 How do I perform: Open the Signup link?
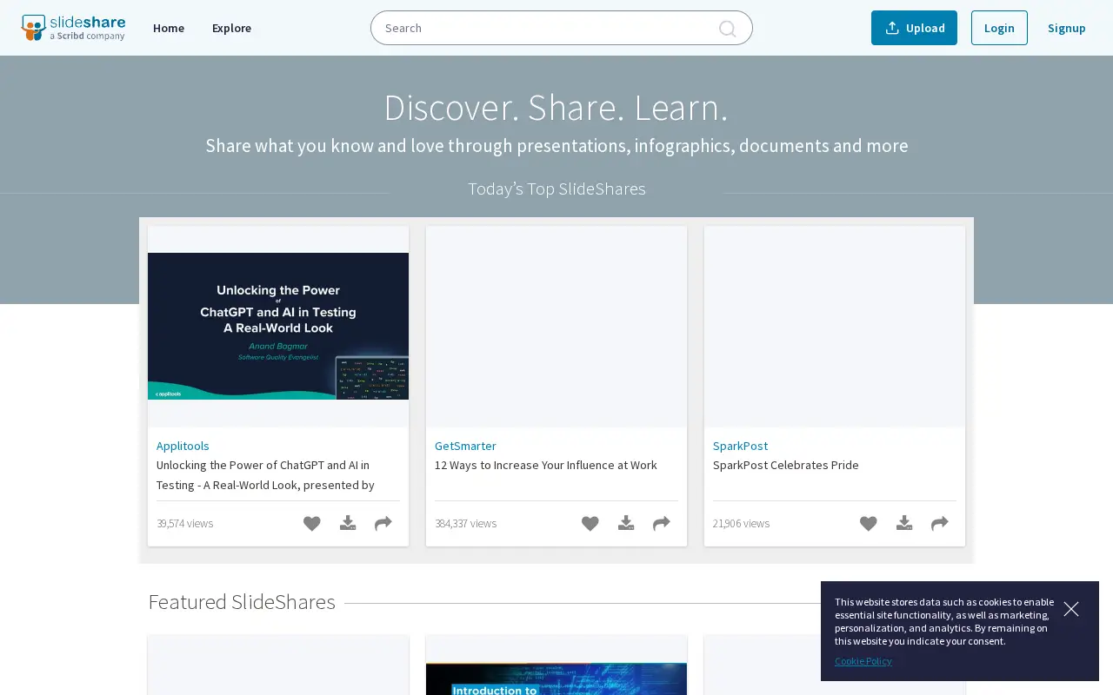tap(1066, 28)
